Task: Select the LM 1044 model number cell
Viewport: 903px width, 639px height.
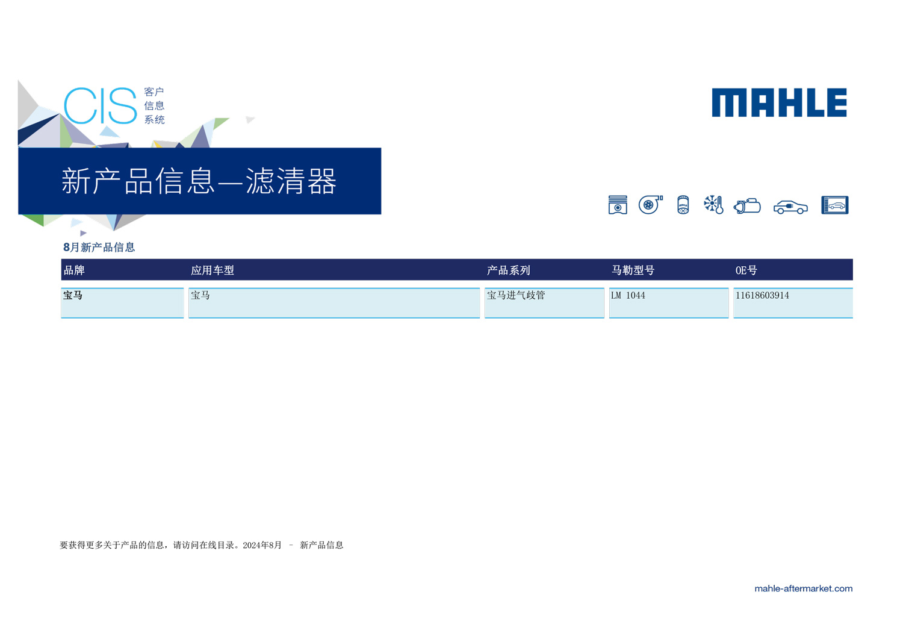Action: coord(669,303)
